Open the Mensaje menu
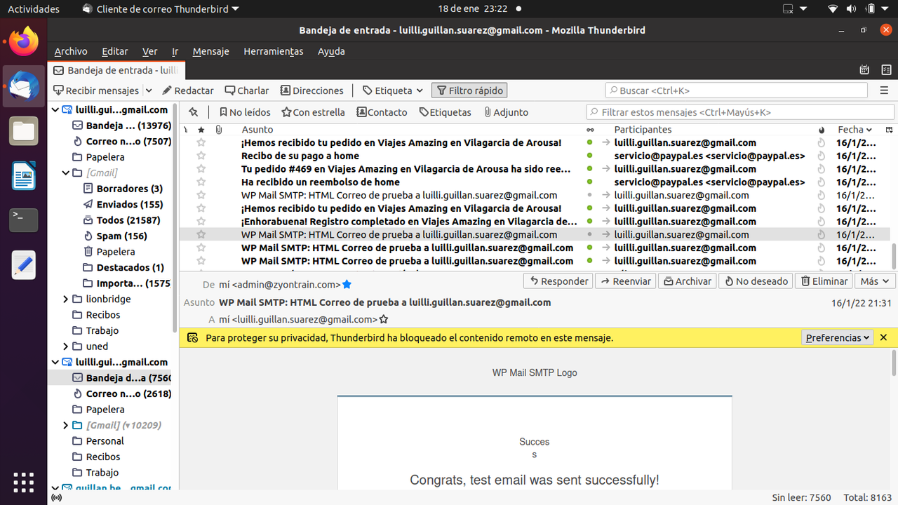Image resolution: width=898 pixels, height=505 pixels. pos(211,51)
